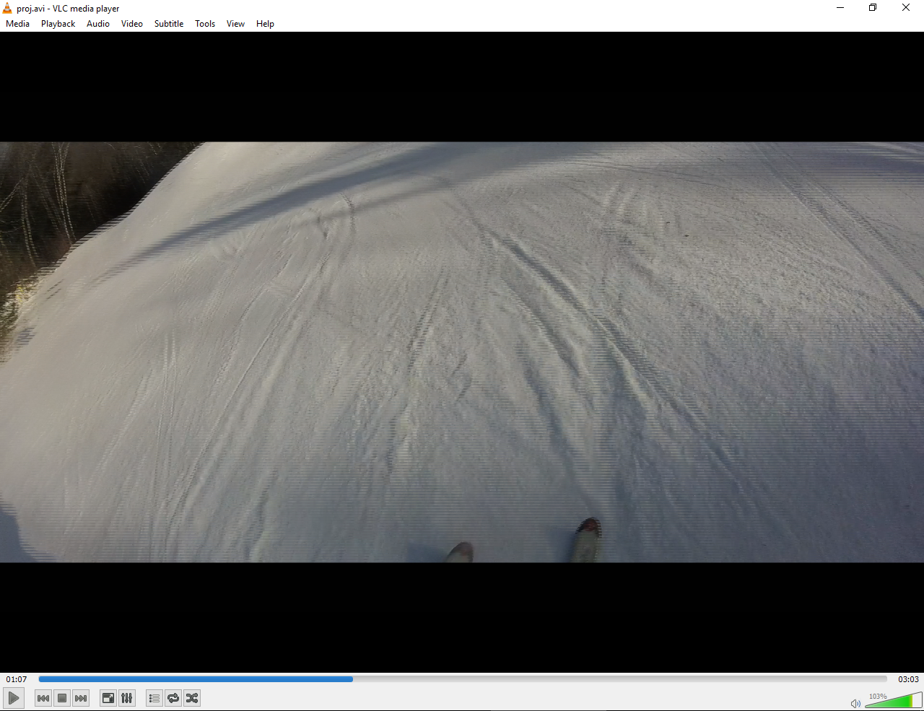Screen dimensions: 924x711
Task: Mute audio via the speaker icon
Action: [x=855, y=703]
